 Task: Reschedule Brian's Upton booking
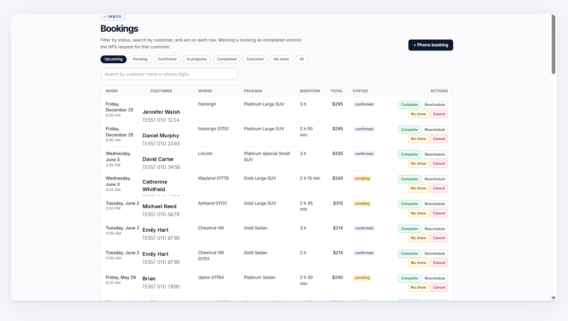[x=435, y=278]
